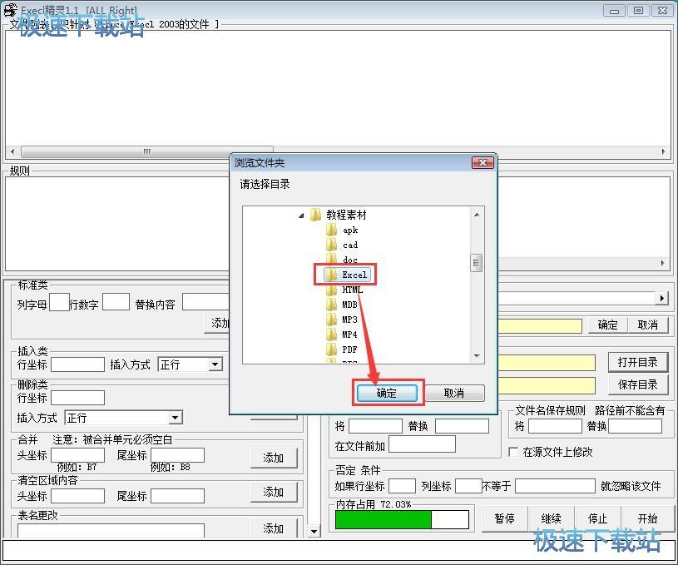Select the MP4 folder
The height and width of the screenshot is (565, 678).
pos(349,335)
